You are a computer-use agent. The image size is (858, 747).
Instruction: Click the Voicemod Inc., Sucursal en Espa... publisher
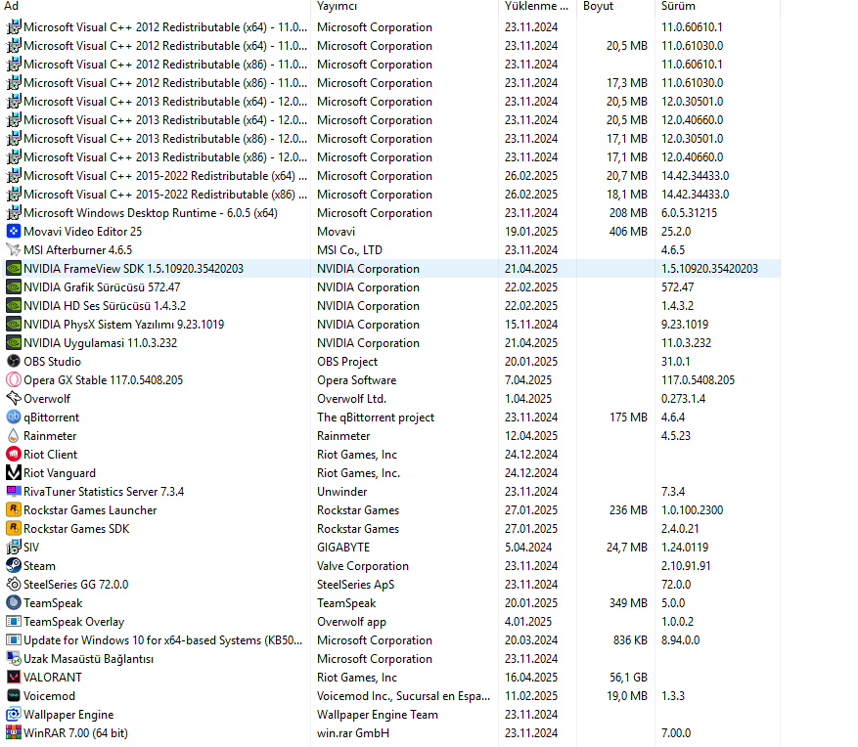coord(403,697)
